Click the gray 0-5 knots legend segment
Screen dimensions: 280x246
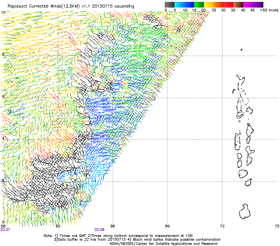(x=170, y=5)
